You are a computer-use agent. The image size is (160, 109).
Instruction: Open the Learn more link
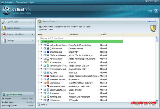click(x=151, y=21)
